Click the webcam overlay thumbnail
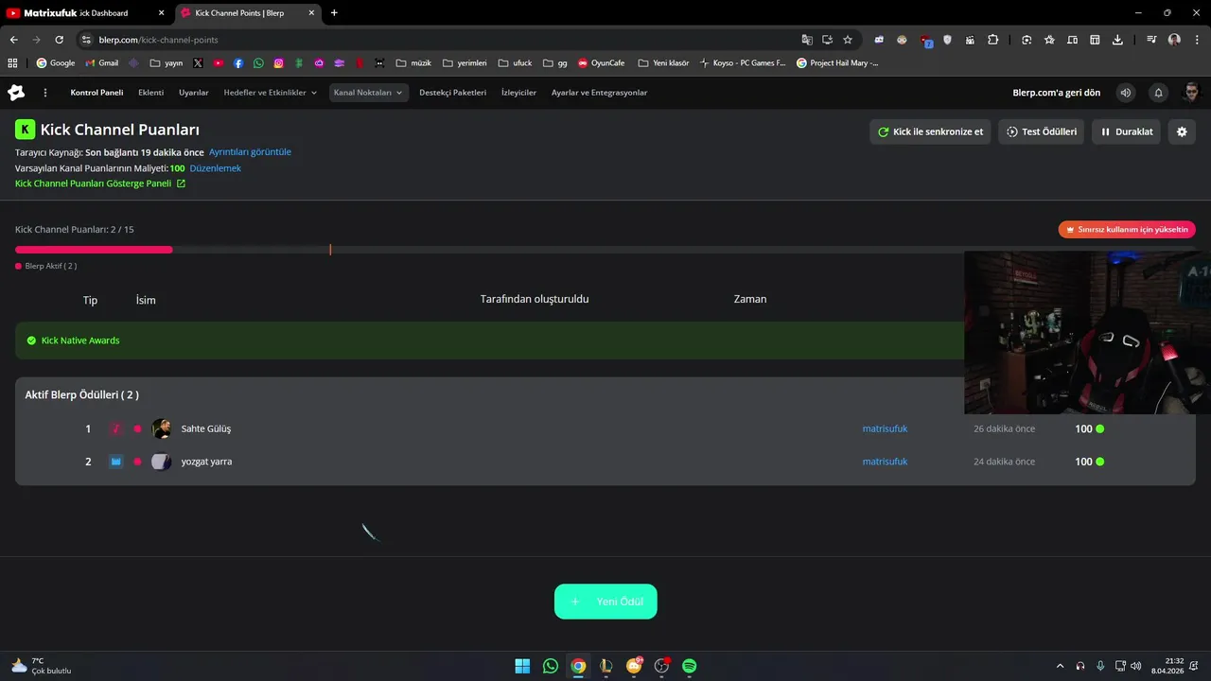 [1087, 332]
